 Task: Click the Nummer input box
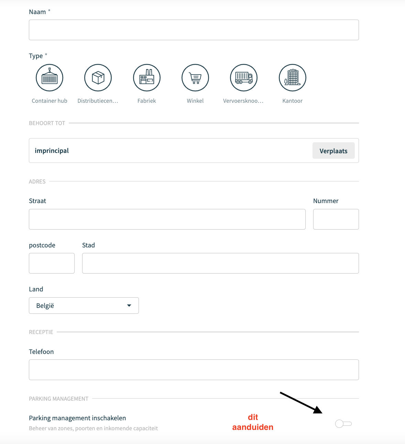[x=336, y=219]
